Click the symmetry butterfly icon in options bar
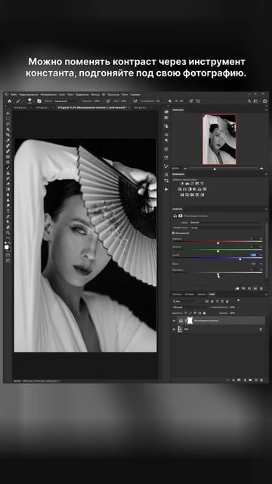 point(198,101)
